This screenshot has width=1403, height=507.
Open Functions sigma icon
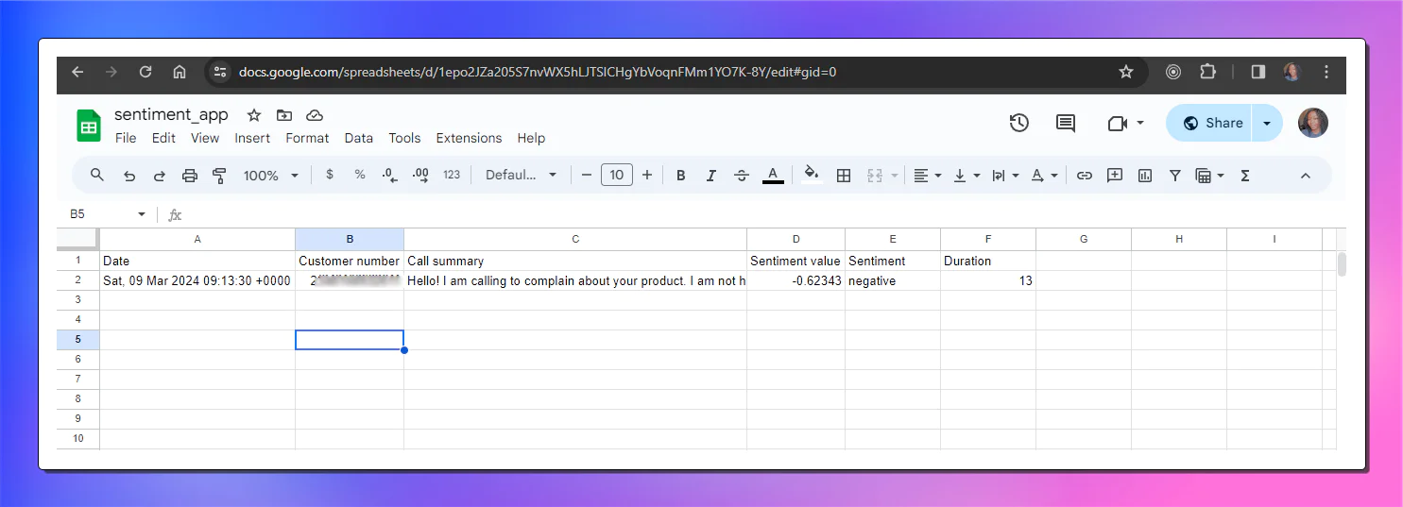(1245, 175)
